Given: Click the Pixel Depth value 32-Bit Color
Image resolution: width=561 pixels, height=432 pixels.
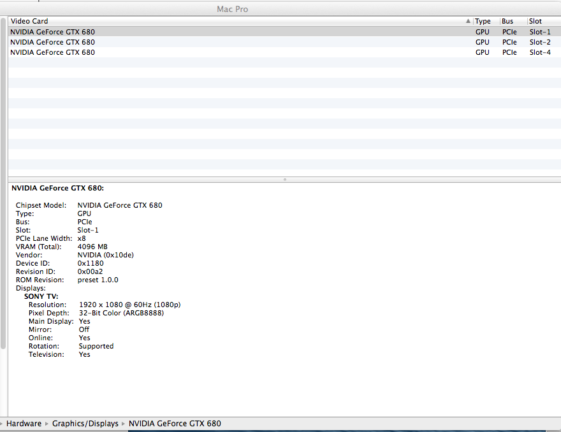Looking at the screenshot, I should click(x=121, y=313).
